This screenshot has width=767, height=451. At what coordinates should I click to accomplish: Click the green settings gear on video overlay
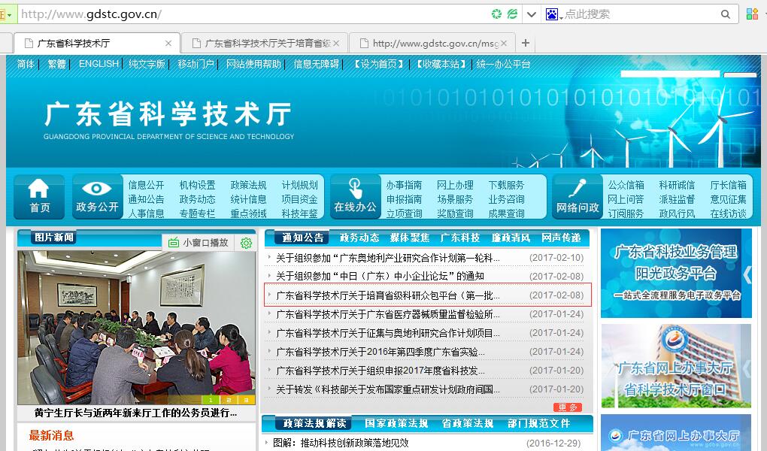pyautogui.click(x=246, y=243)
